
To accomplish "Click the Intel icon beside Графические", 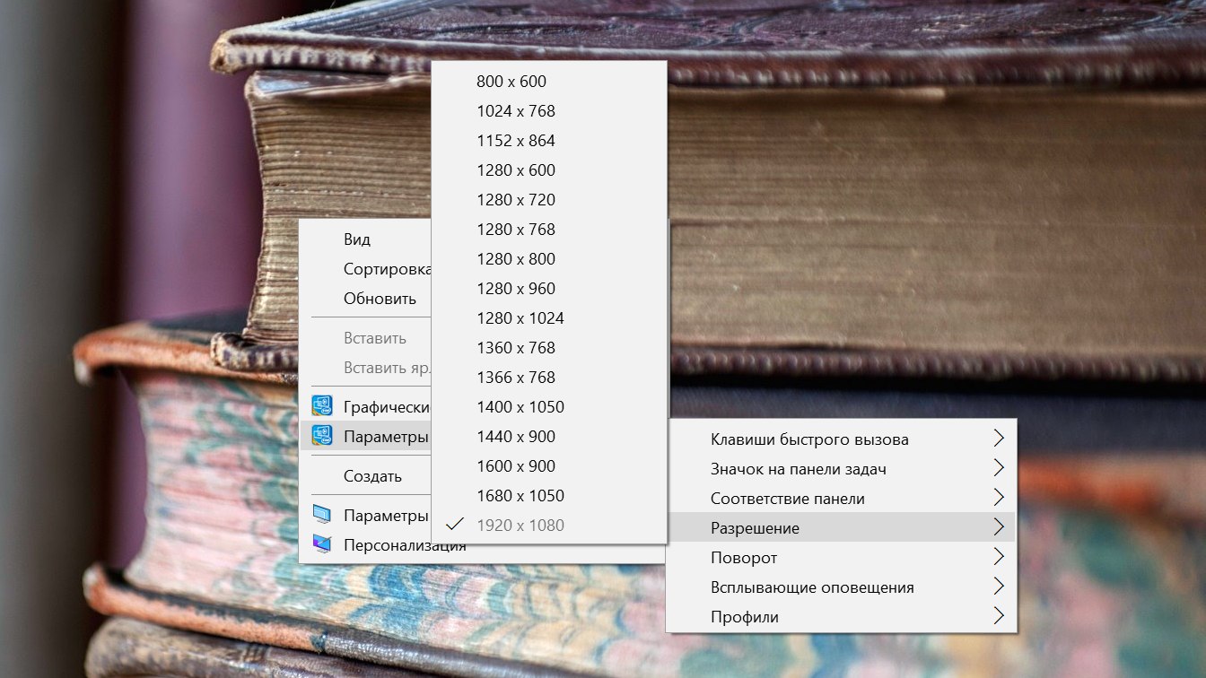I will point(321,406).
